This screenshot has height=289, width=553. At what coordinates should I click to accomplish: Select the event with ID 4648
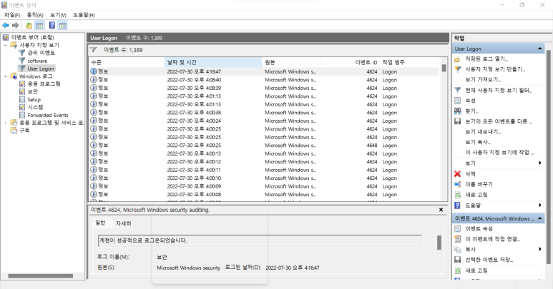coord(264,145)
